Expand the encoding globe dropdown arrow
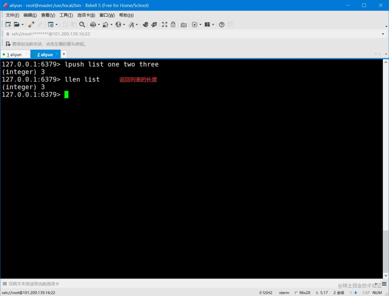The height and width of the screenshot is (296, 389). coord(124,25)
